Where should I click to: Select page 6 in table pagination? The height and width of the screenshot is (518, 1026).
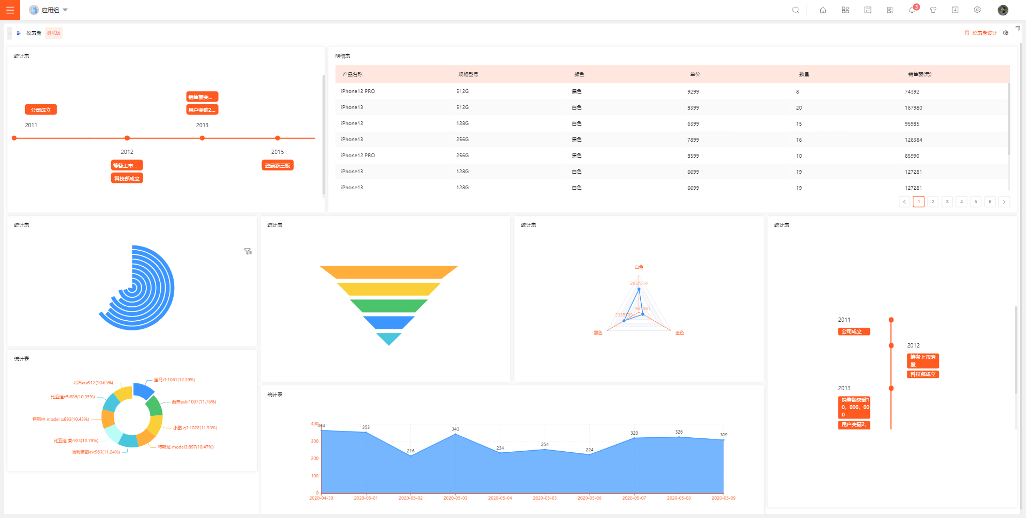[990, 202]
